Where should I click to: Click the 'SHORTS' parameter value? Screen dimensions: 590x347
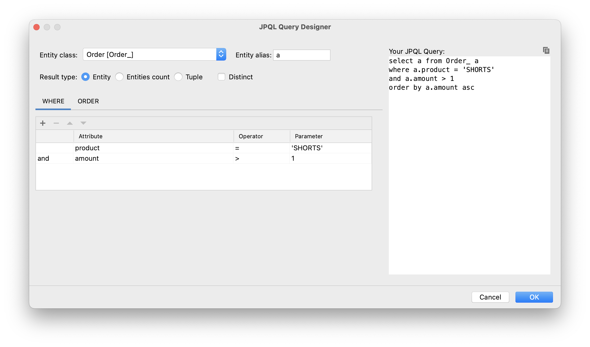point(307,148)
